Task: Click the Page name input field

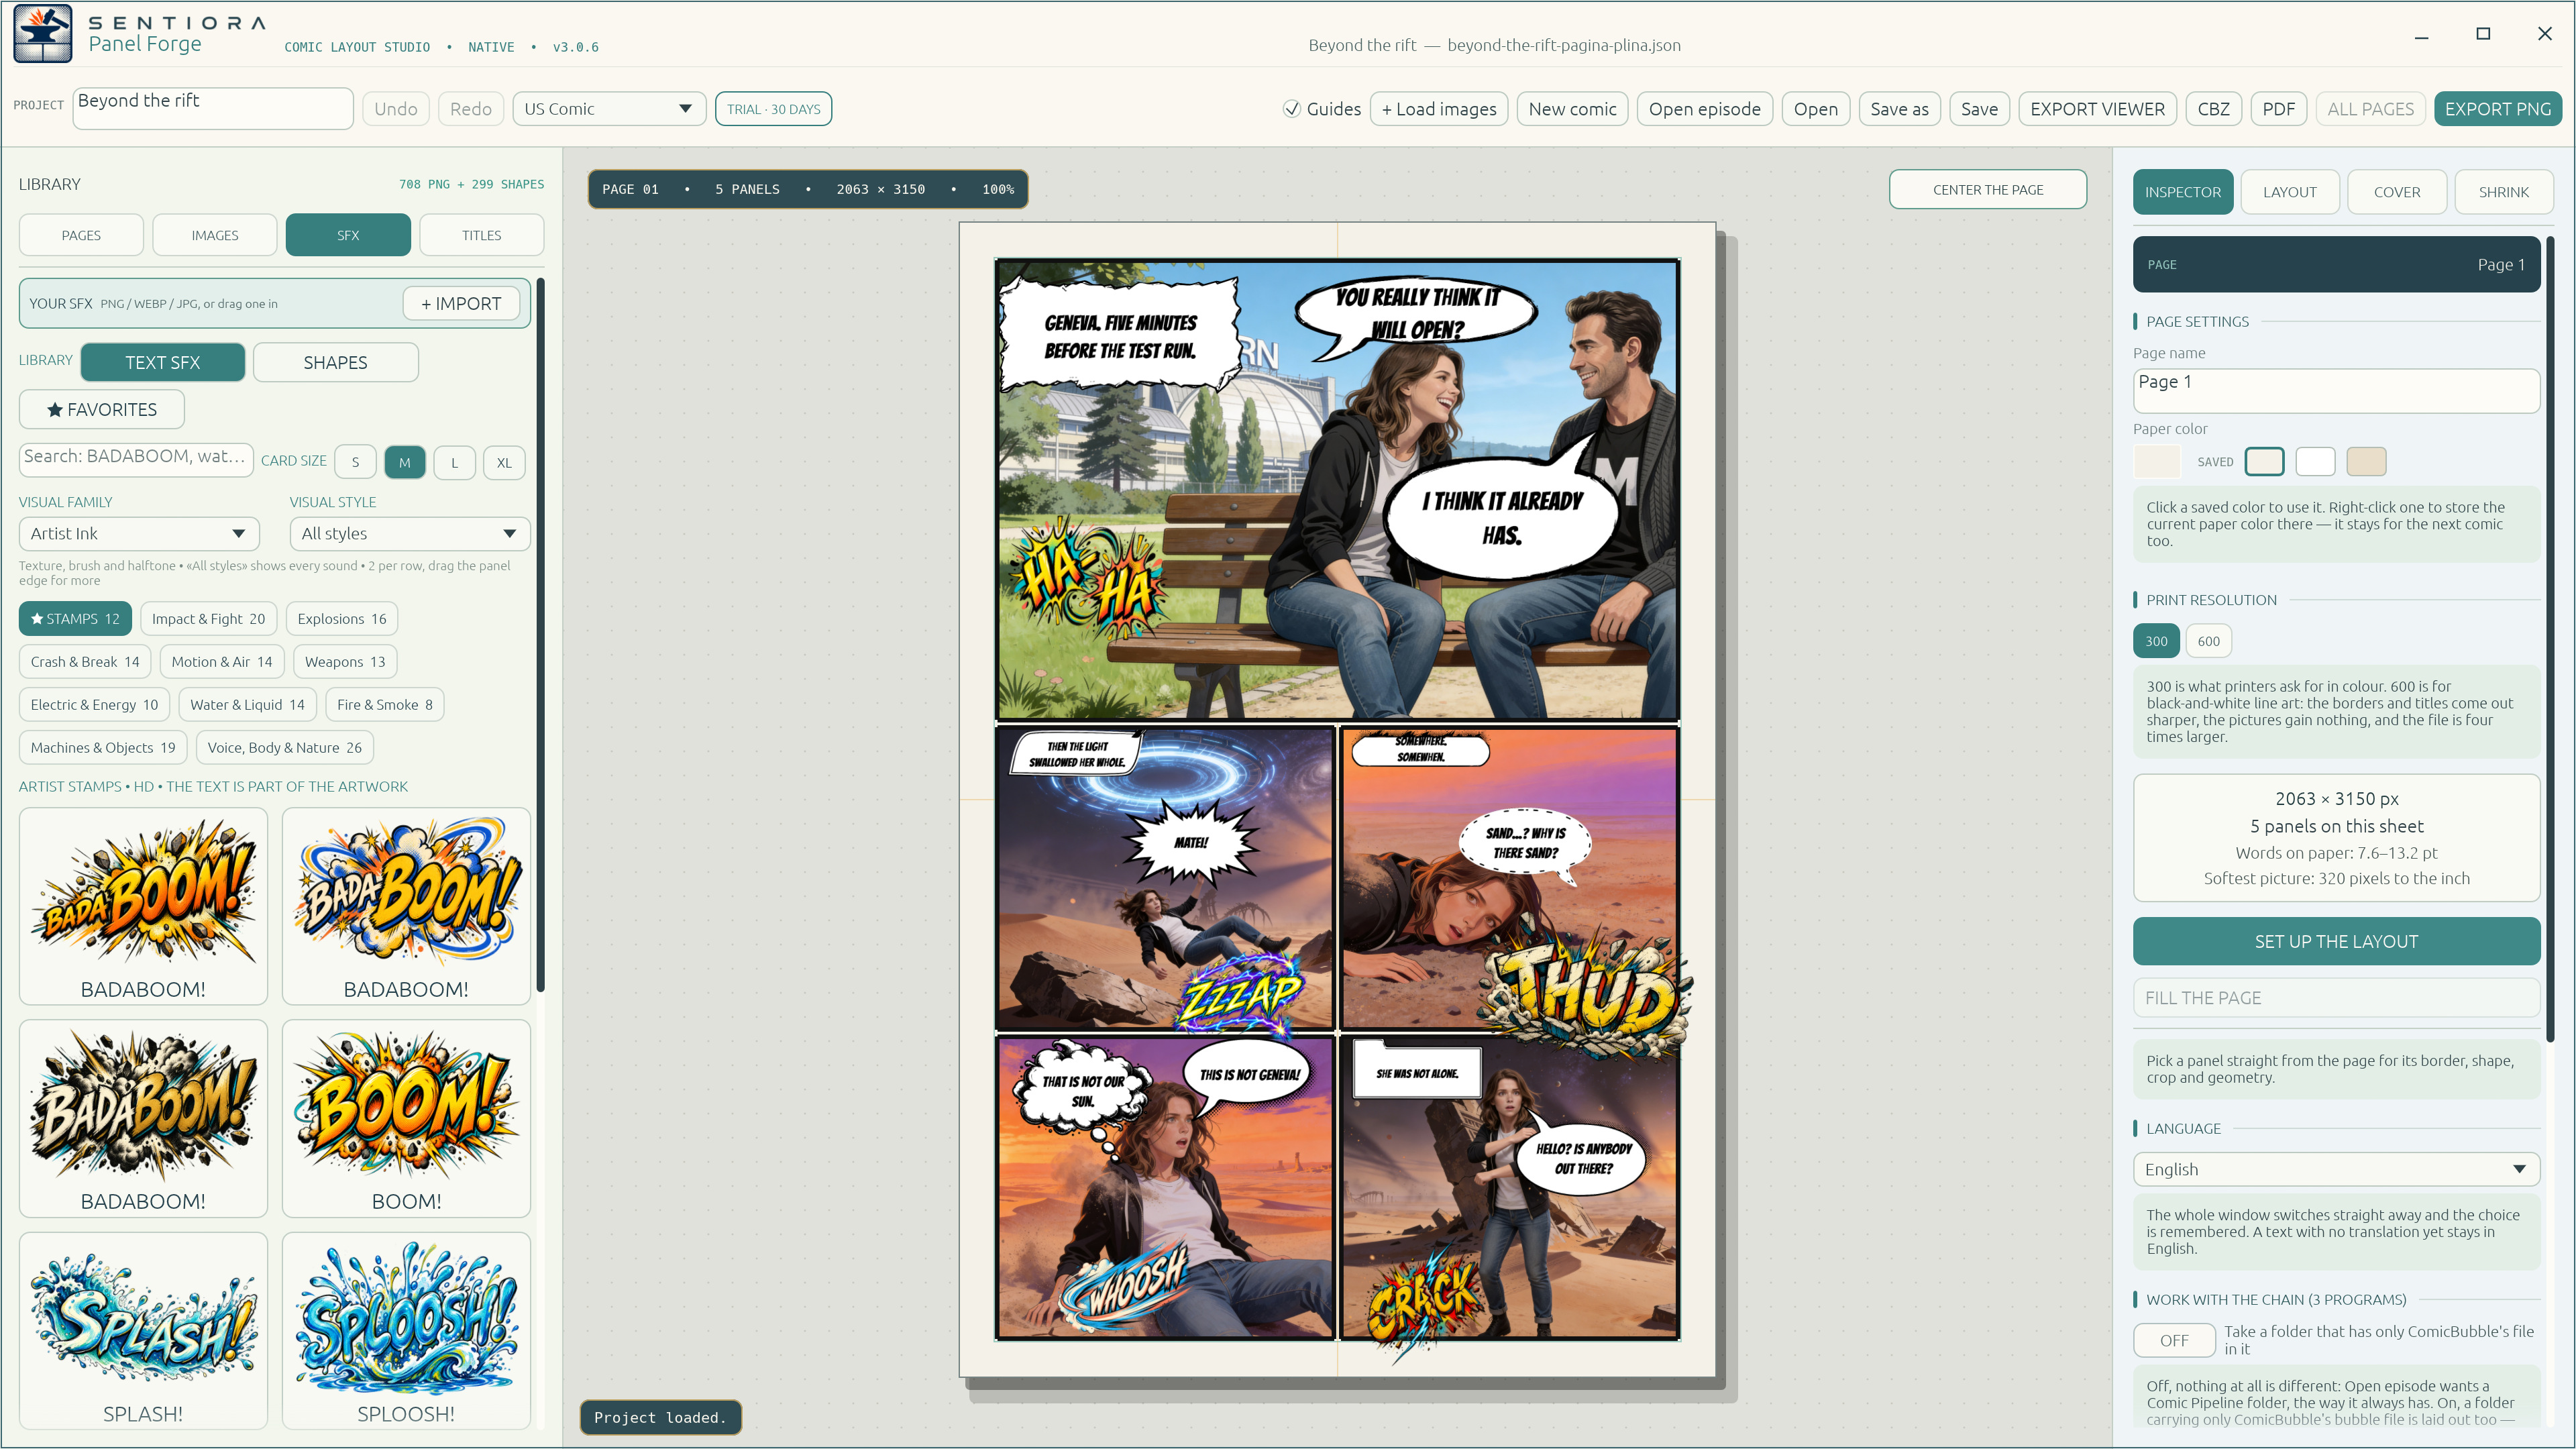Action: [x=2336, y=390]
